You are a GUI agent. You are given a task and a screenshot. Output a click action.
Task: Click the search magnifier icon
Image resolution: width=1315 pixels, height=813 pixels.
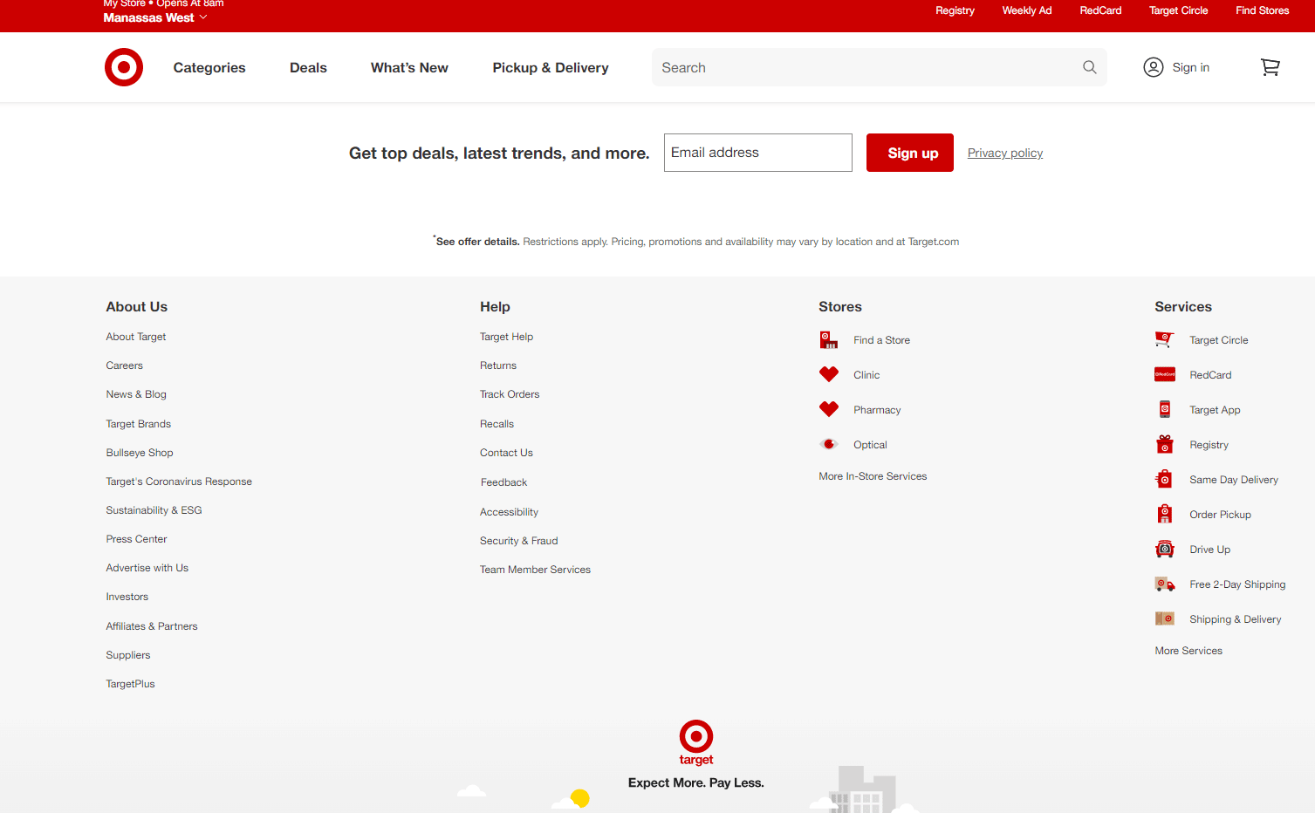(x=1090, y=67)
